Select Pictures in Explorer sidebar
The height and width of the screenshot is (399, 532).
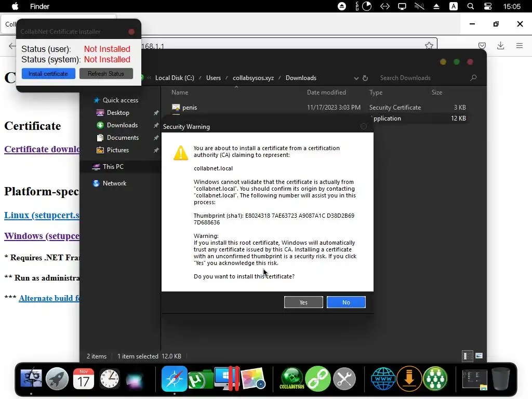pos(117,150)
